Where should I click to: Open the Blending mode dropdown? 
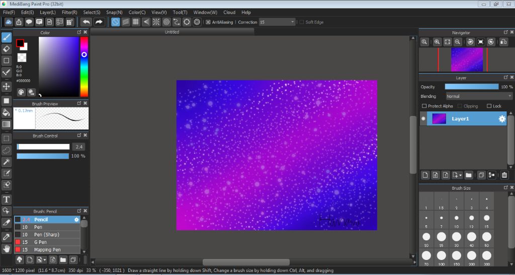pos(479,96)
